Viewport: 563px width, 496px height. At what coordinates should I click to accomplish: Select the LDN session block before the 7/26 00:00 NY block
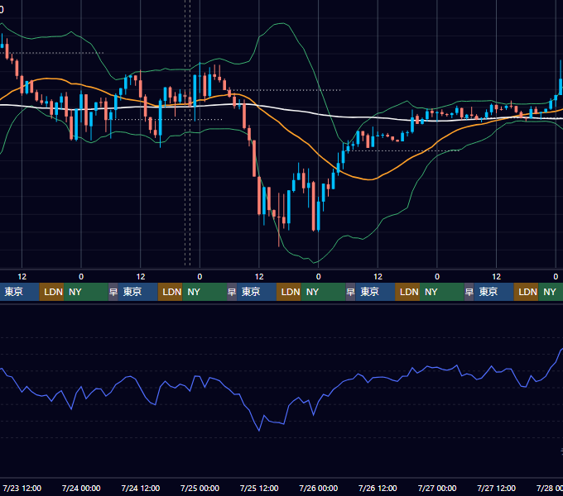289,292
